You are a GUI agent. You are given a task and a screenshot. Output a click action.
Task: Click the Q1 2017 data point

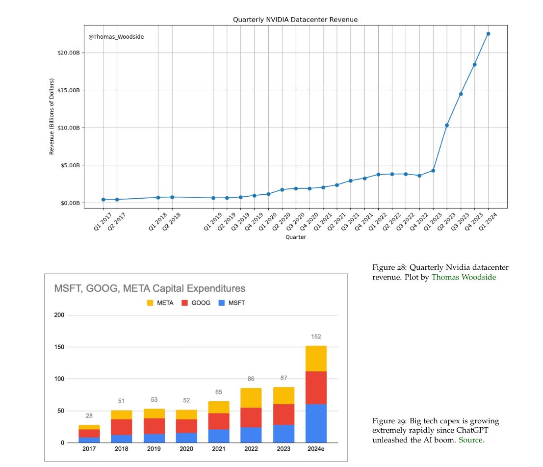click(103, 200)
